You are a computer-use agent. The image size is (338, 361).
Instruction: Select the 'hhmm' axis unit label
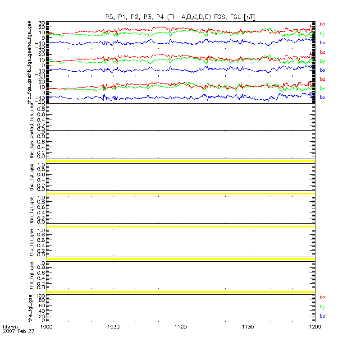[x=10, y=327]
